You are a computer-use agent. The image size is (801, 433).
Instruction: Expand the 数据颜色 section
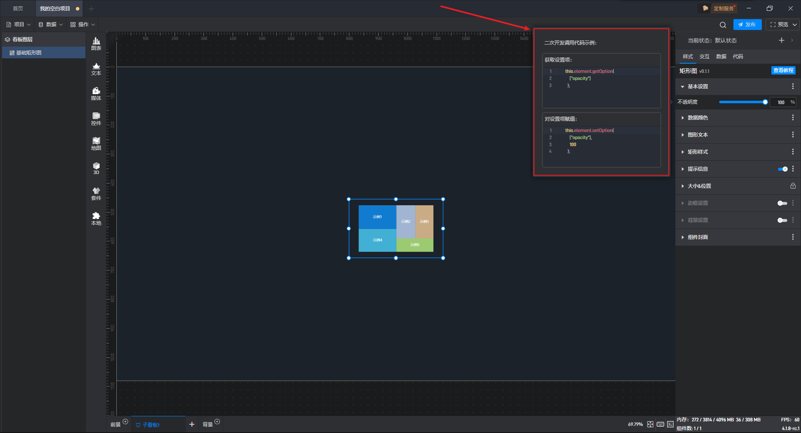click(x=698, y=118)
